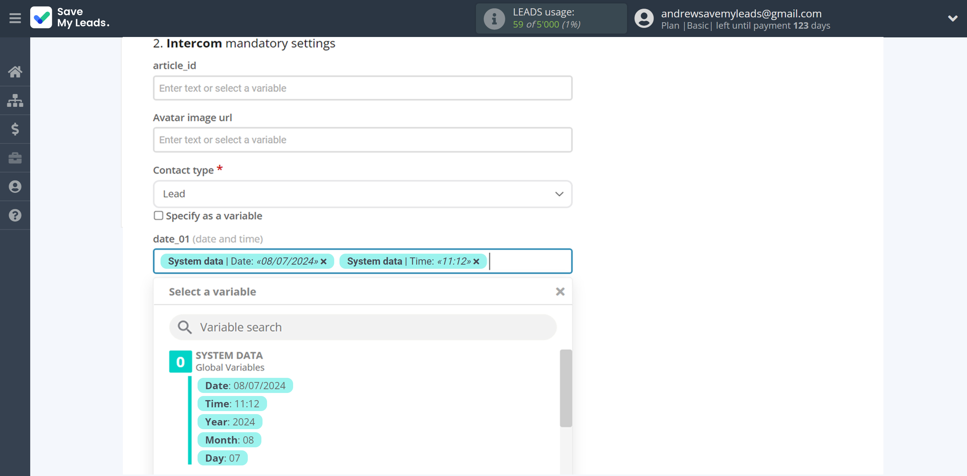Remove the System data Date tag

tap(324, 261)
